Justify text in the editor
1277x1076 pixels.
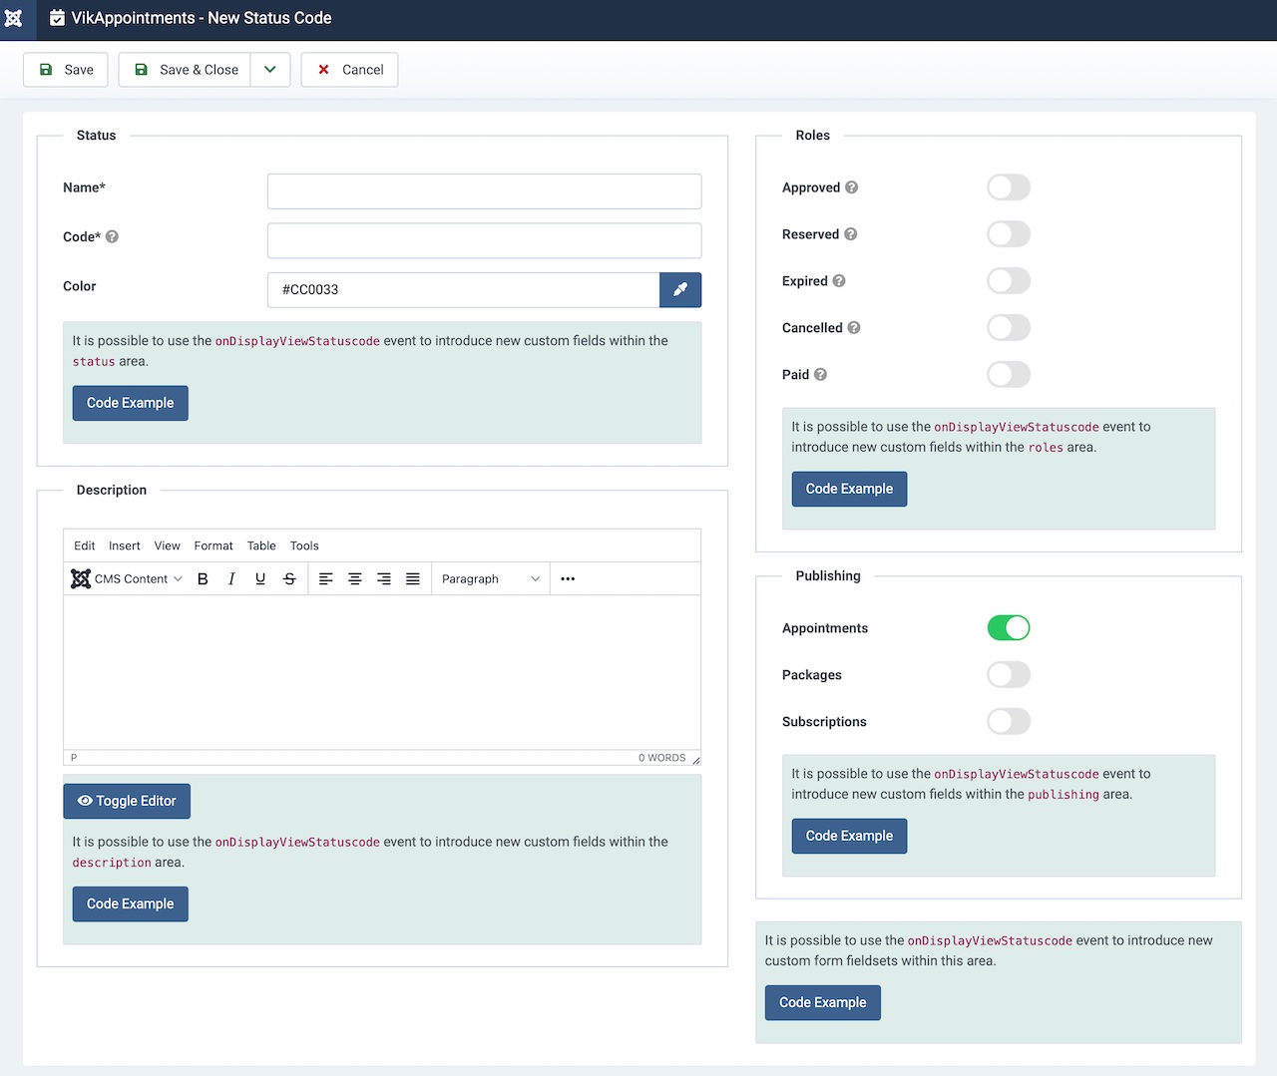[412, 578]
